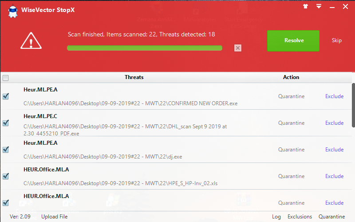Screen dimensions: 355x222
Task: Minimize the WiseVector StopX window
Action: point(332,8)
